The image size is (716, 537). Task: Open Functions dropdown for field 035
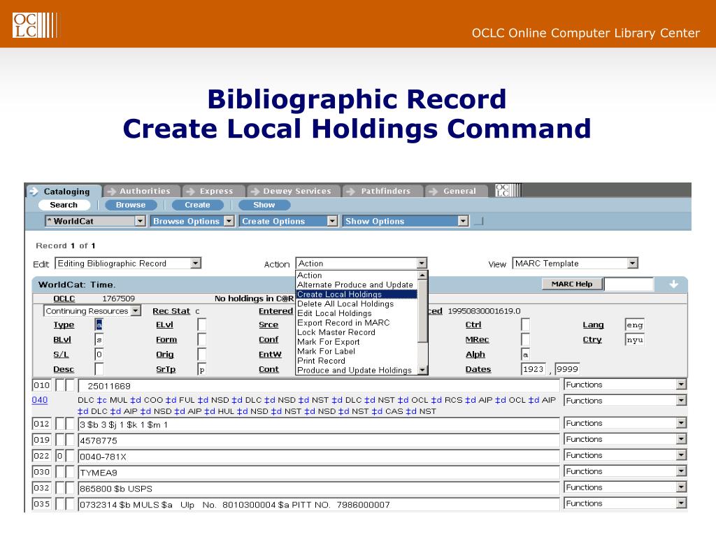[624, 503]
